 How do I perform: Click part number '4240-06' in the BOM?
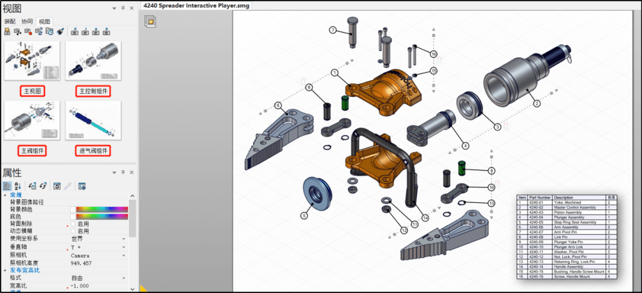click(536, 227)
